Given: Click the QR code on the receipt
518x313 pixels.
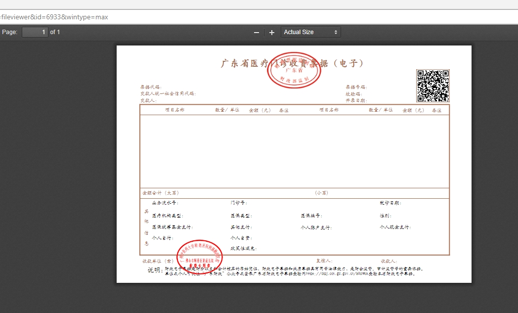Looking at the screenshot, I should pyautogui.click(x=432, y=86).
